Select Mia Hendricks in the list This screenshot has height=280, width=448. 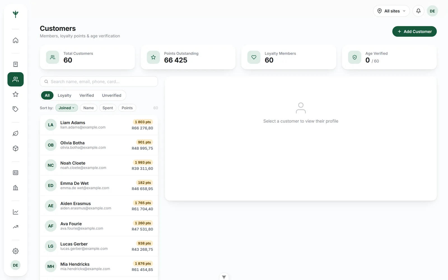pos(99,266)
